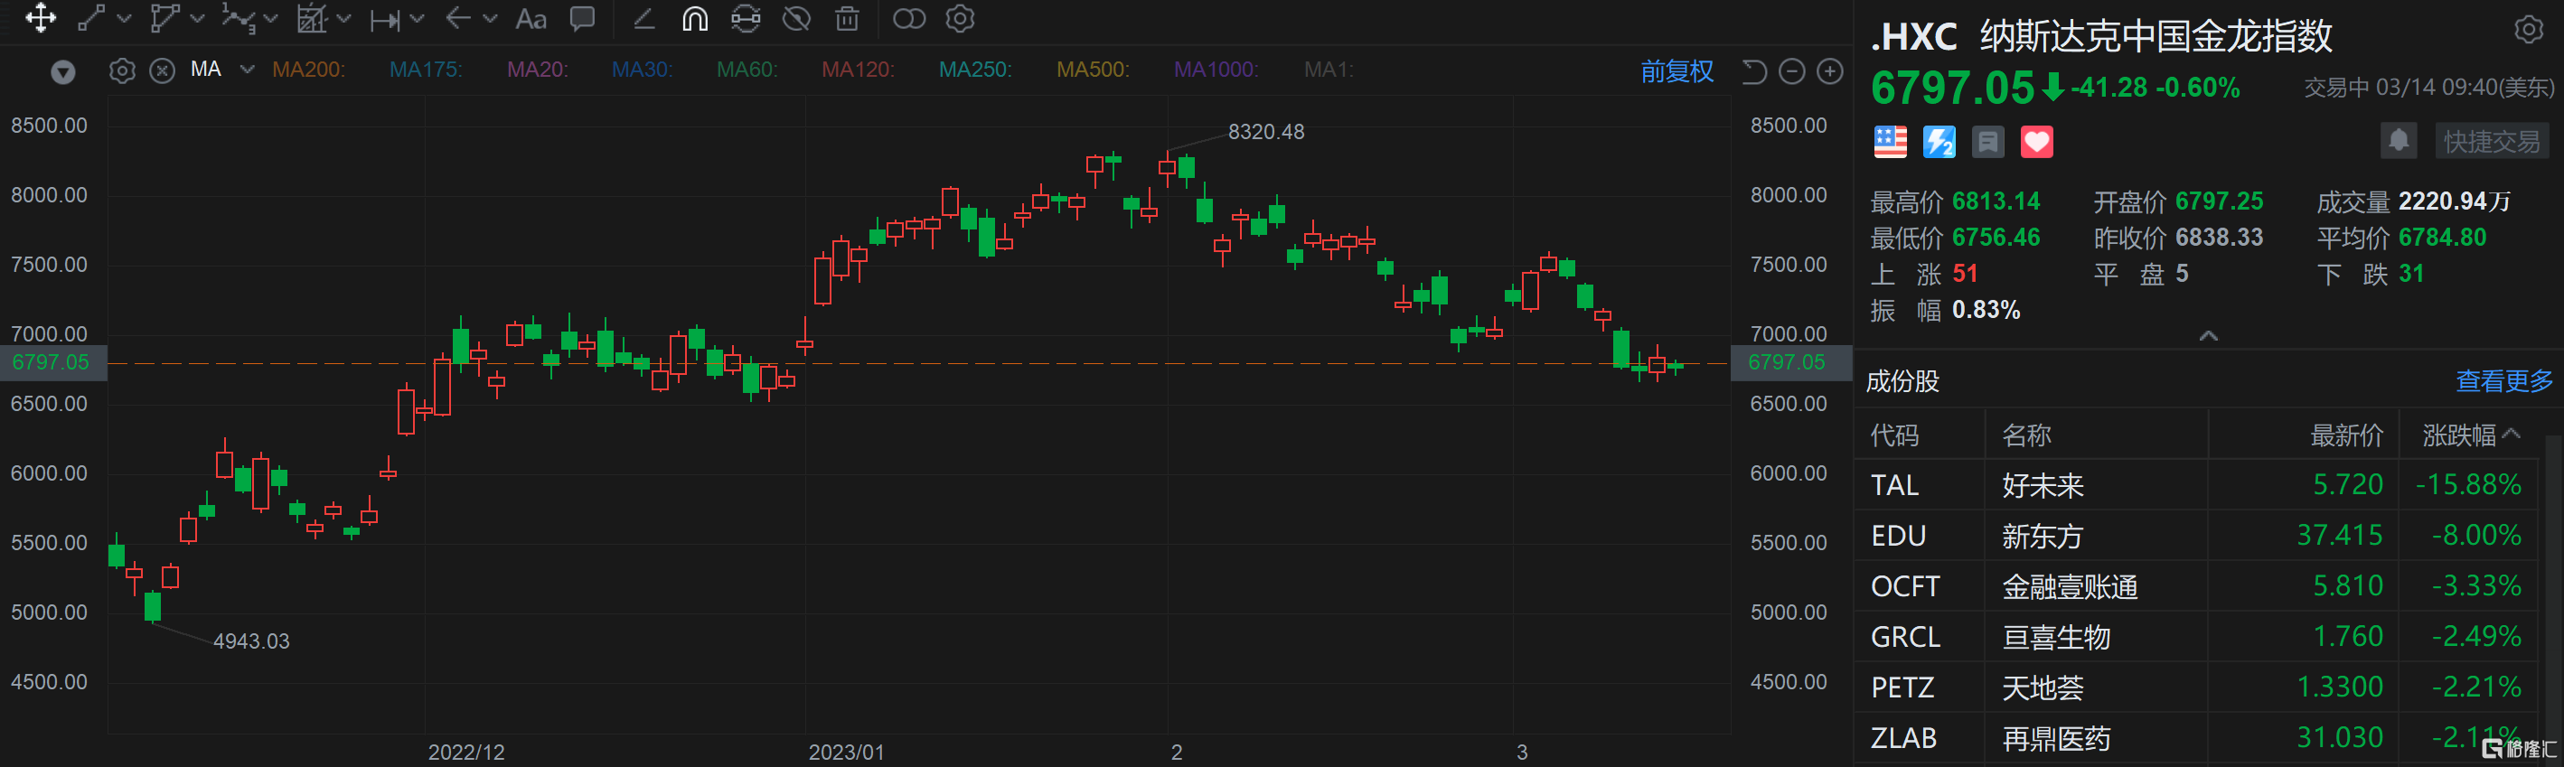The height and width of the screenshot is (767, 2564).
Task: Click the blue lightning quick icon
Action: point(1939,142)
